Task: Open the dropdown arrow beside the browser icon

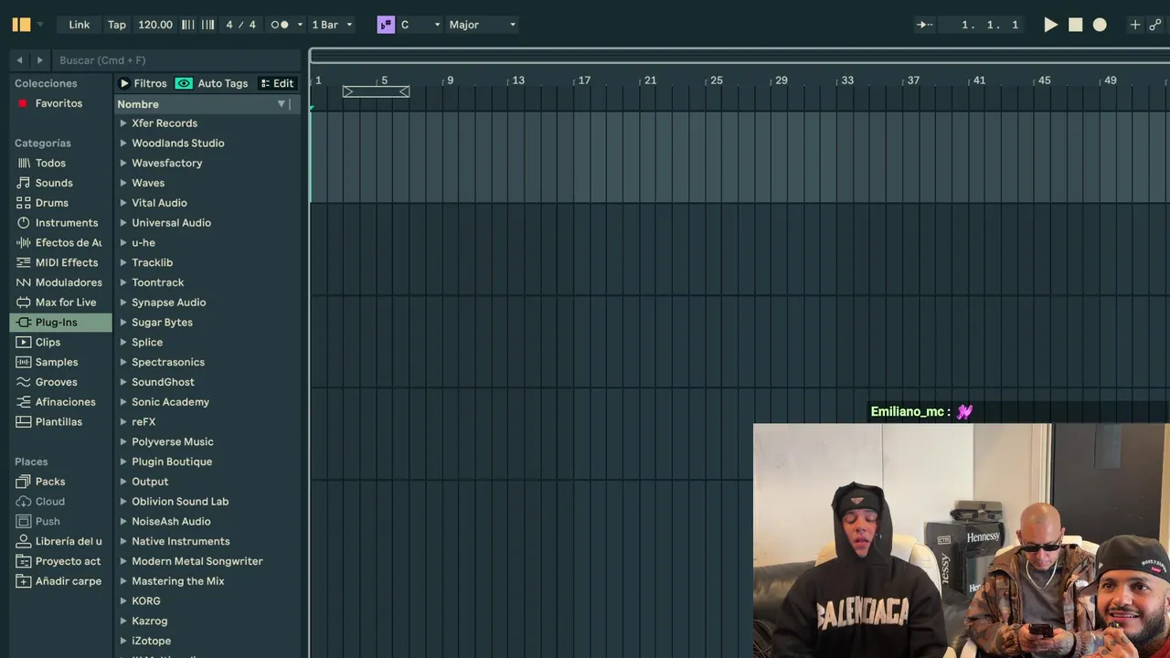Action: 40,25
